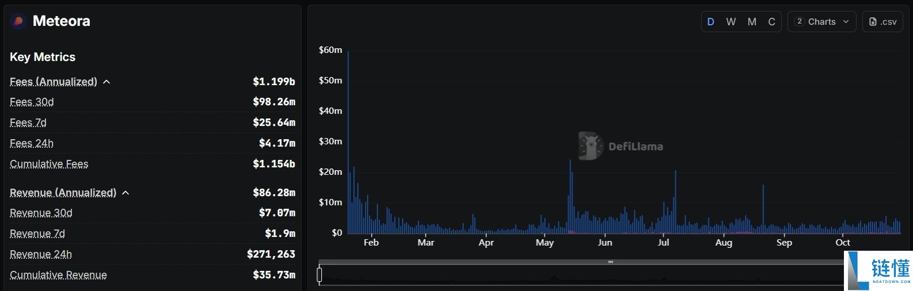This screenshot has width=913, height=291.
Task: Click the Meteora title text
Action: 62,21
